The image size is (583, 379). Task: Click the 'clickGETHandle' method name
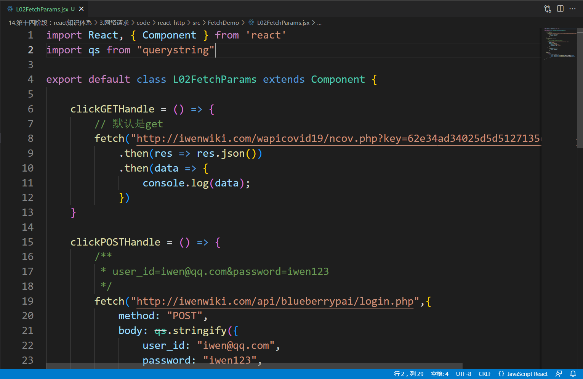(112, 109)
